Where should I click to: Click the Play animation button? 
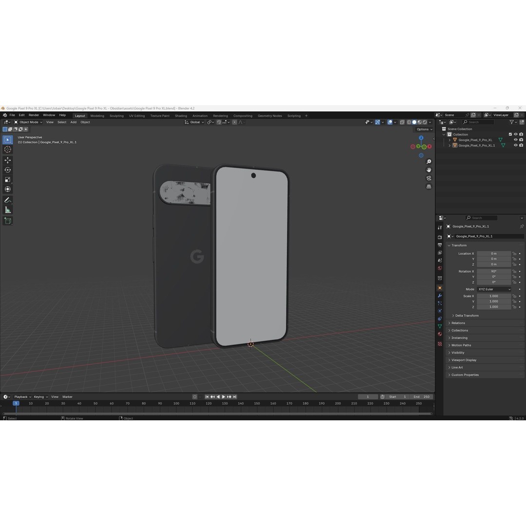pos(224,397)
